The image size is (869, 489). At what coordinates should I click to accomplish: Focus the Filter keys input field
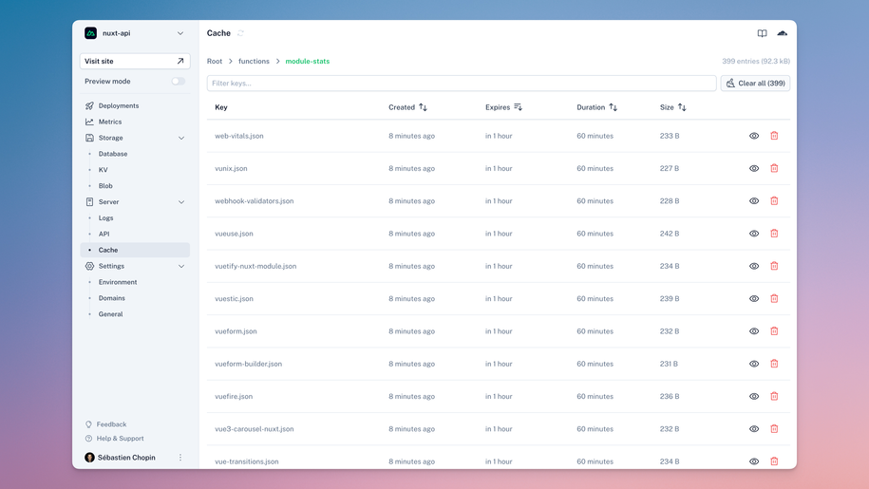coord(462,84)
